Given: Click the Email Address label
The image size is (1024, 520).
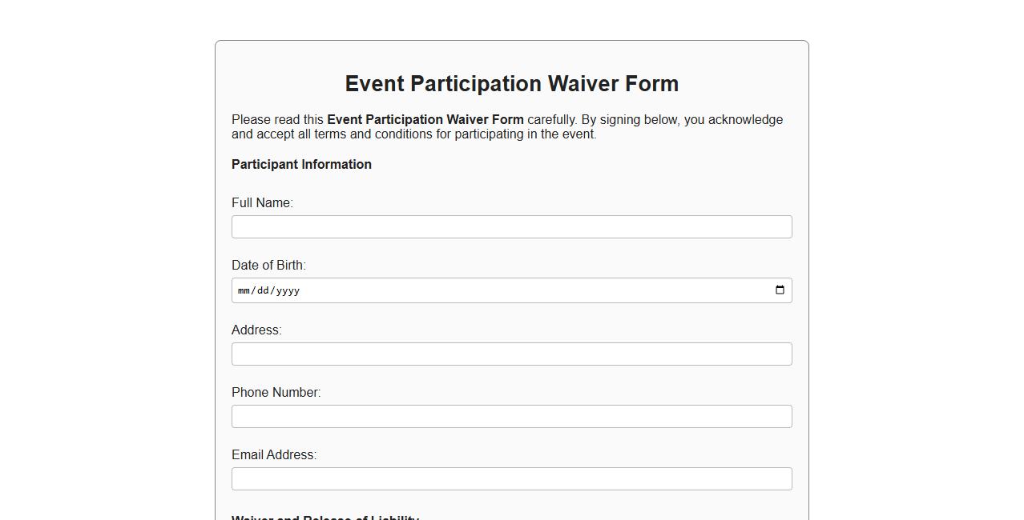Looking at the screenshot, I should pos(273,454).
